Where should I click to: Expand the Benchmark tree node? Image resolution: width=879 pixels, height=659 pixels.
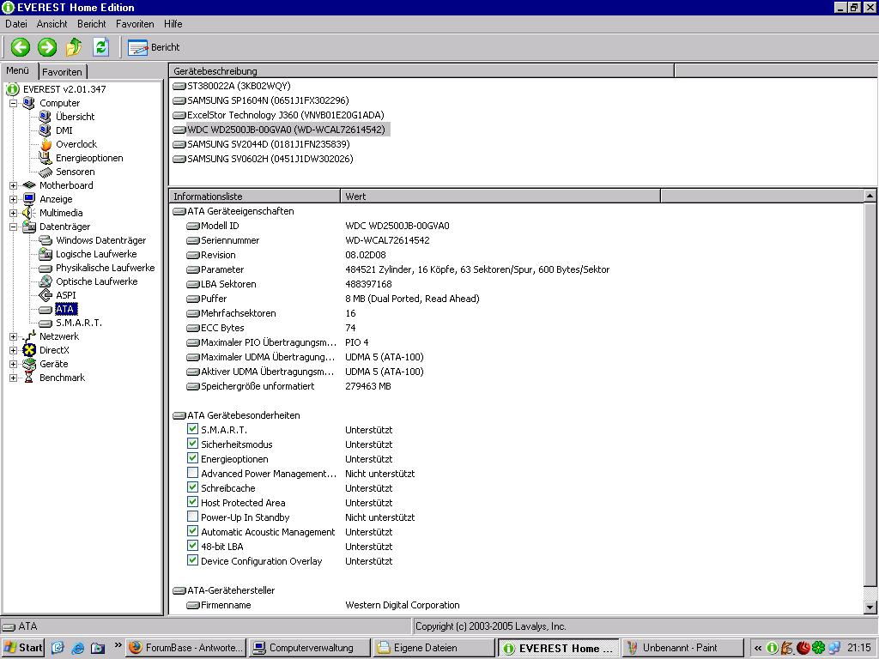pyautogui.click(x=14, y=378)
